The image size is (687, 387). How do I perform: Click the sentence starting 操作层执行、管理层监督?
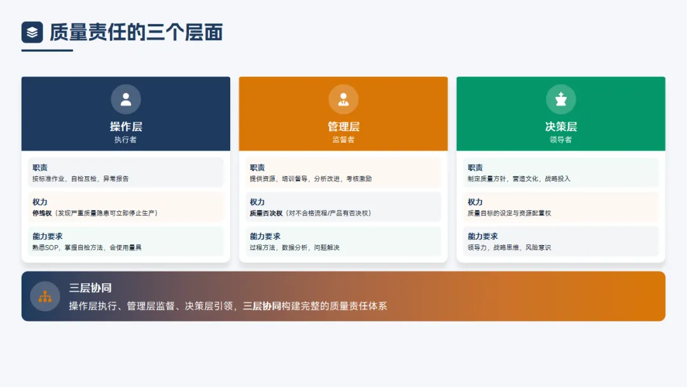[x=228, y=306]
